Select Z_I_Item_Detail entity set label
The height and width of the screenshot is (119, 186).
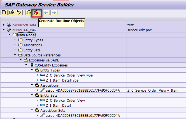pyautogui.click(x=58, y=106)
